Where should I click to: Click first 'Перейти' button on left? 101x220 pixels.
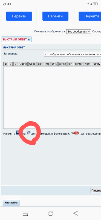click(x=19, y=16)
